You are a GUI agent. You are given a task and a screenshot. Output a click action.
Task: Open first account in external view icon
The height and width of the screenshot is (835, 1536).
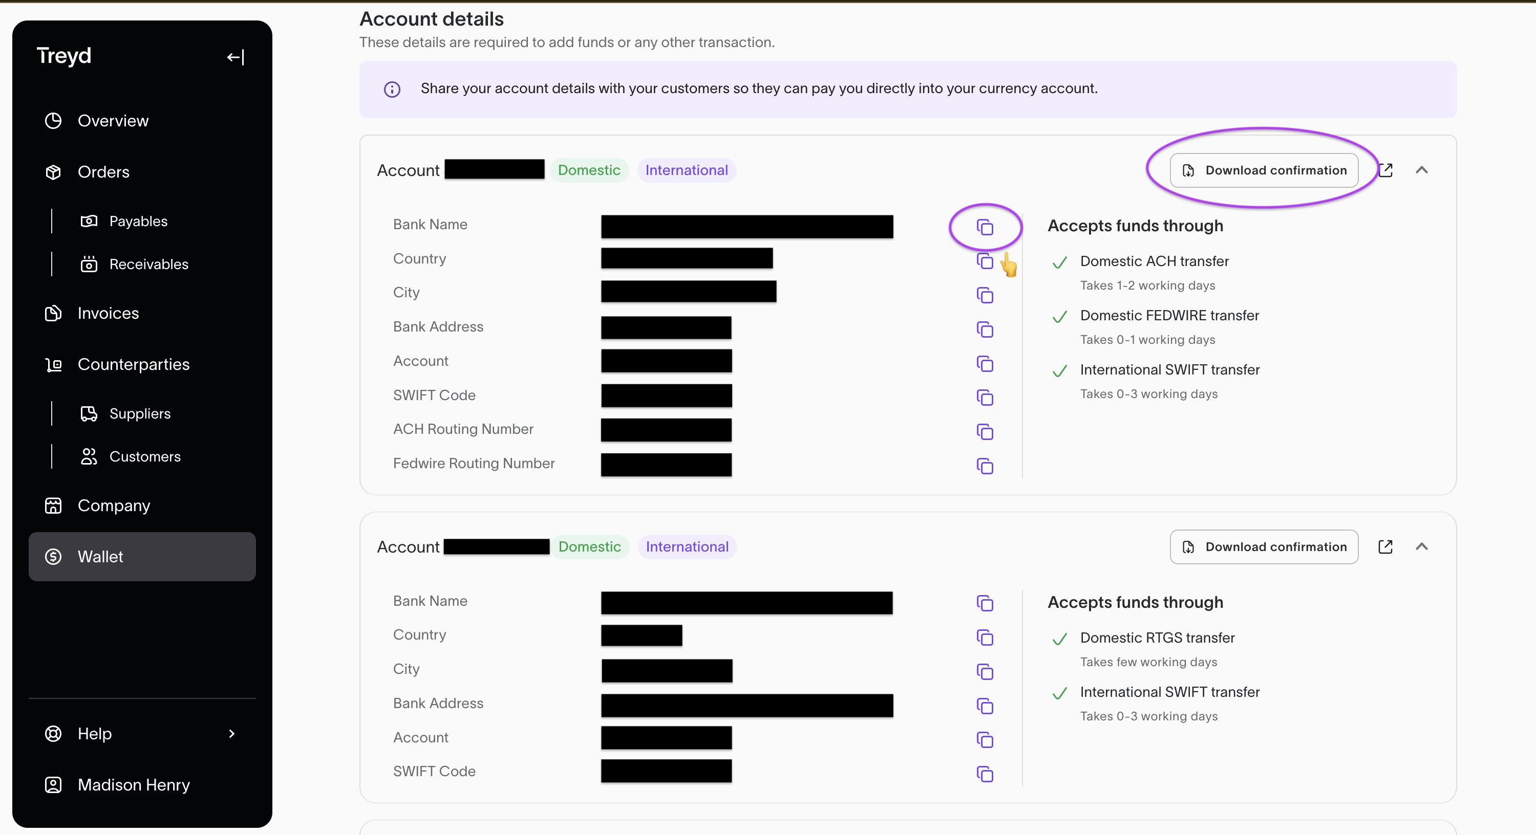click(x=1385, y=170)
